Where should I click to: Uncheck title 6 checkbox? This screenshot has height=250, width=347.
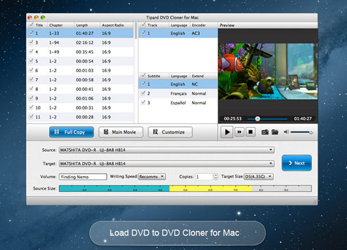pos(31,70)
